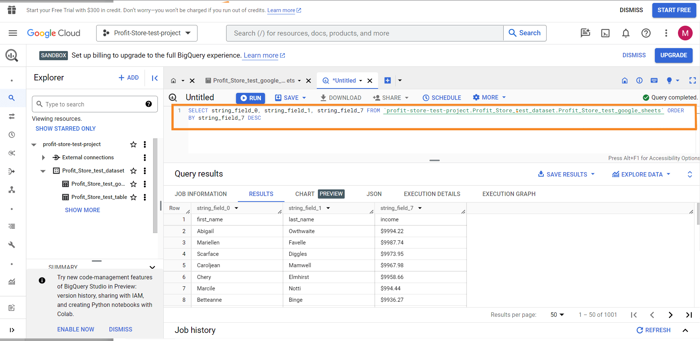The image size is (700, 341).
Task: Open the main navigation hamburger menu
Action: pyautogui.click(x=13, y=33)
